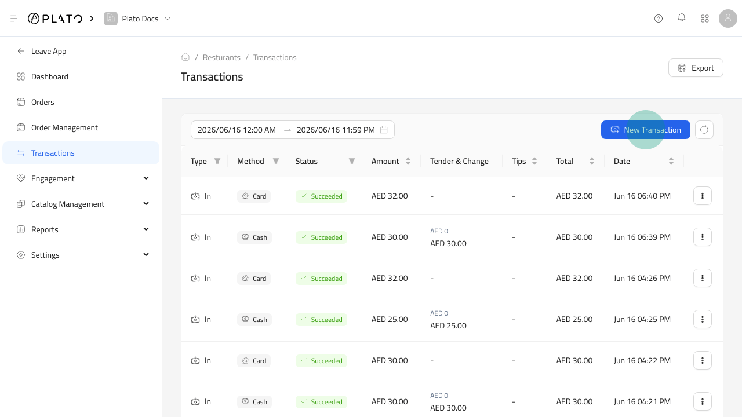Click Cash method tag in 04:21 PM row
The width and height of the screenshot is (742, 417).
coord(254,402)
